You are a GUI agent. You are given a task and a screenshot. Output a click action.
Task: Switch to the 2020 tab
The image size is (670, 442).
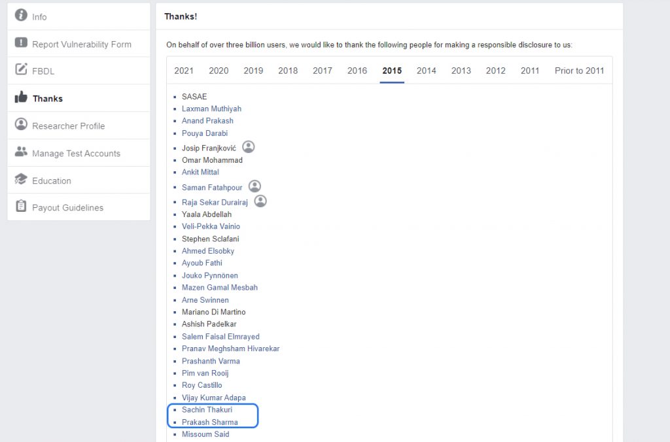coord(219,71)
